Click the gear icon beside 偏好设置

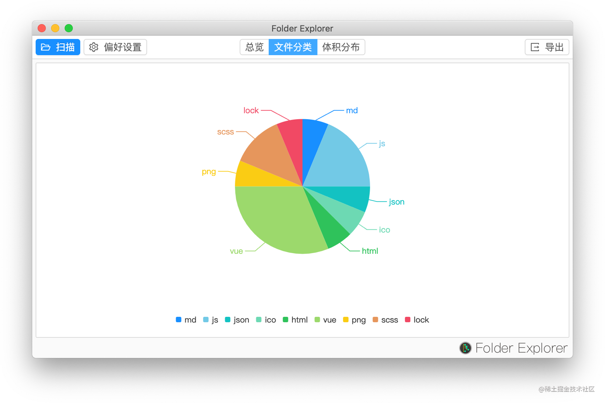[94, 47]
